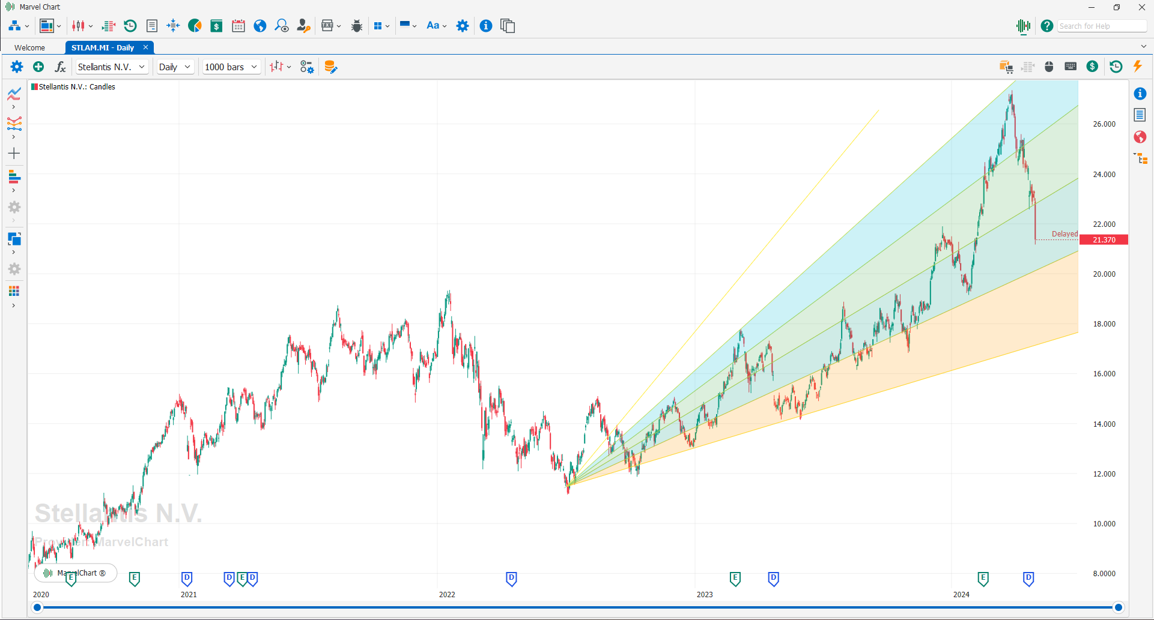Open the red-green order book icon

click(109, 26)
